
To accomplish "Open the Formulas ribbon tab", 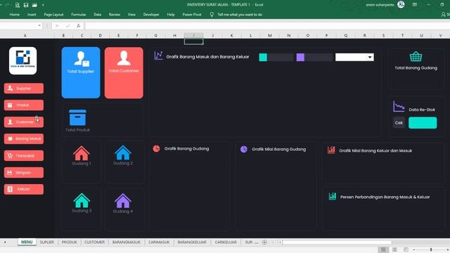I will click(x=78, y=14).
